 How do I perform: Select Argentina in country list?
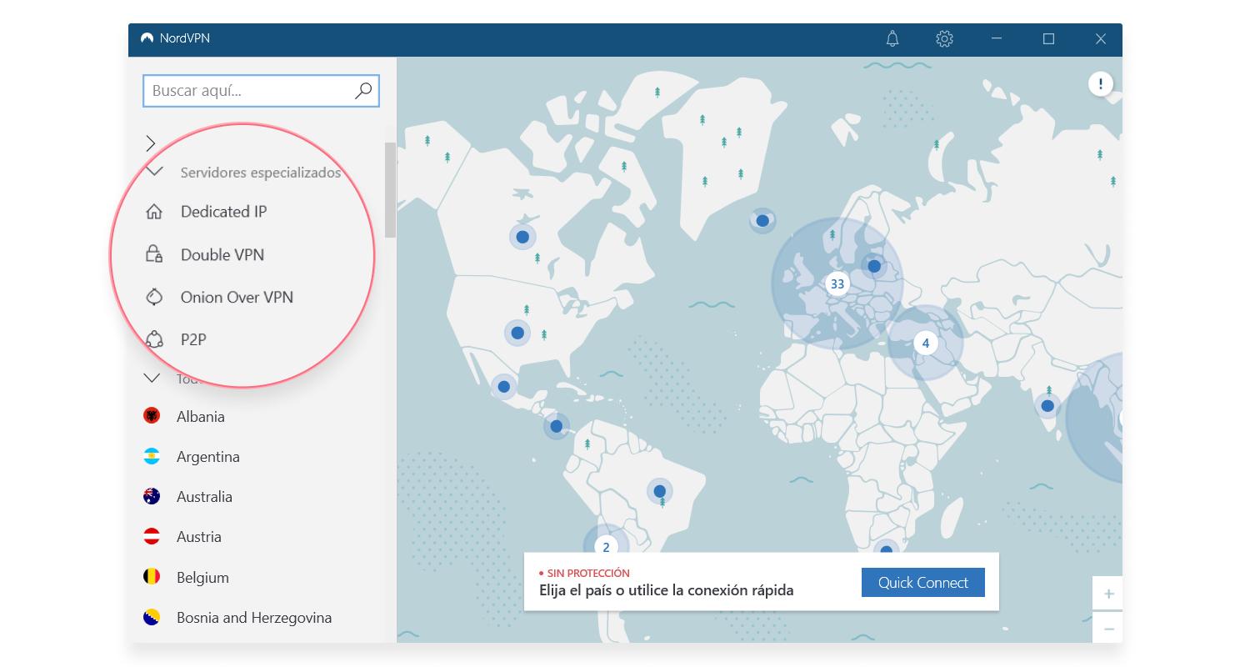[x=208, y=457]
